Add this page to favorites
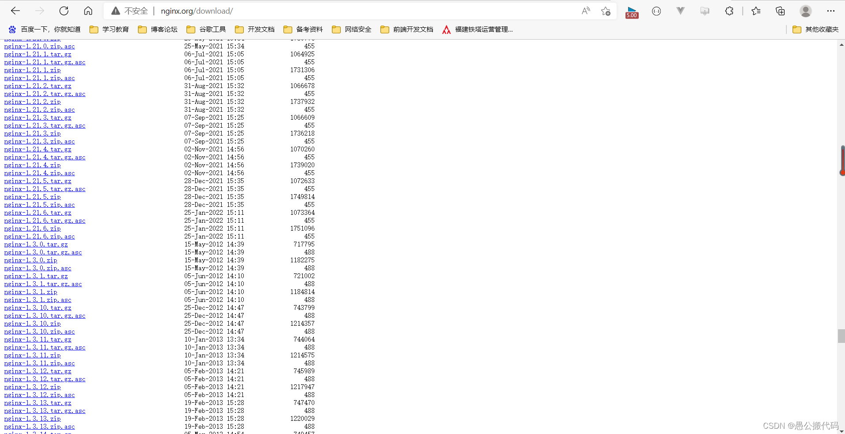This screenshot has width=845, height=434. pyautogui.click(x=606, y=11)
